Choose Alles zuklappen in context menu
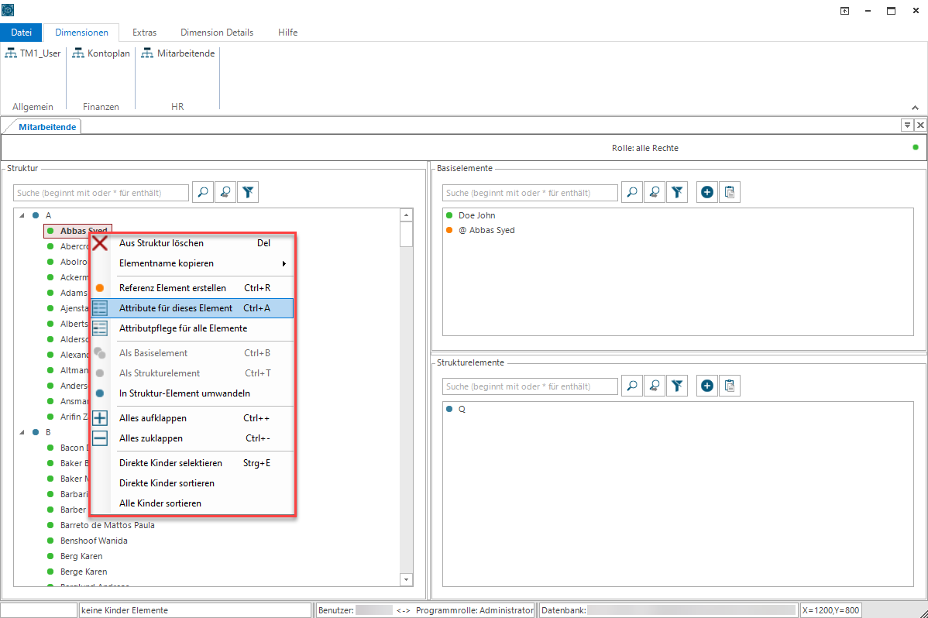The image size is (928, 618). coord(192,438)
